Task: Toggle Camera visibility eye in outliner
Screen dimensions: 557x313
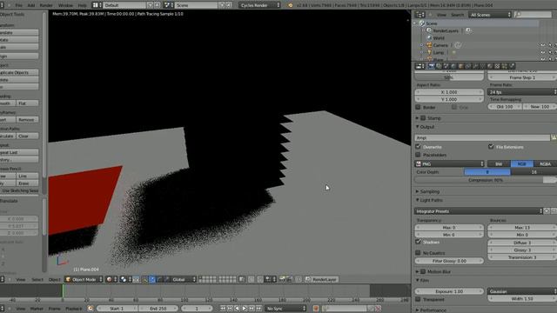Action: point(543,45)
